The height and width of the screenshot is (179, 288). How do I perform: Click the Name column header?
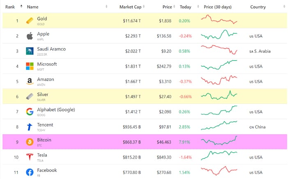(33, 7)
